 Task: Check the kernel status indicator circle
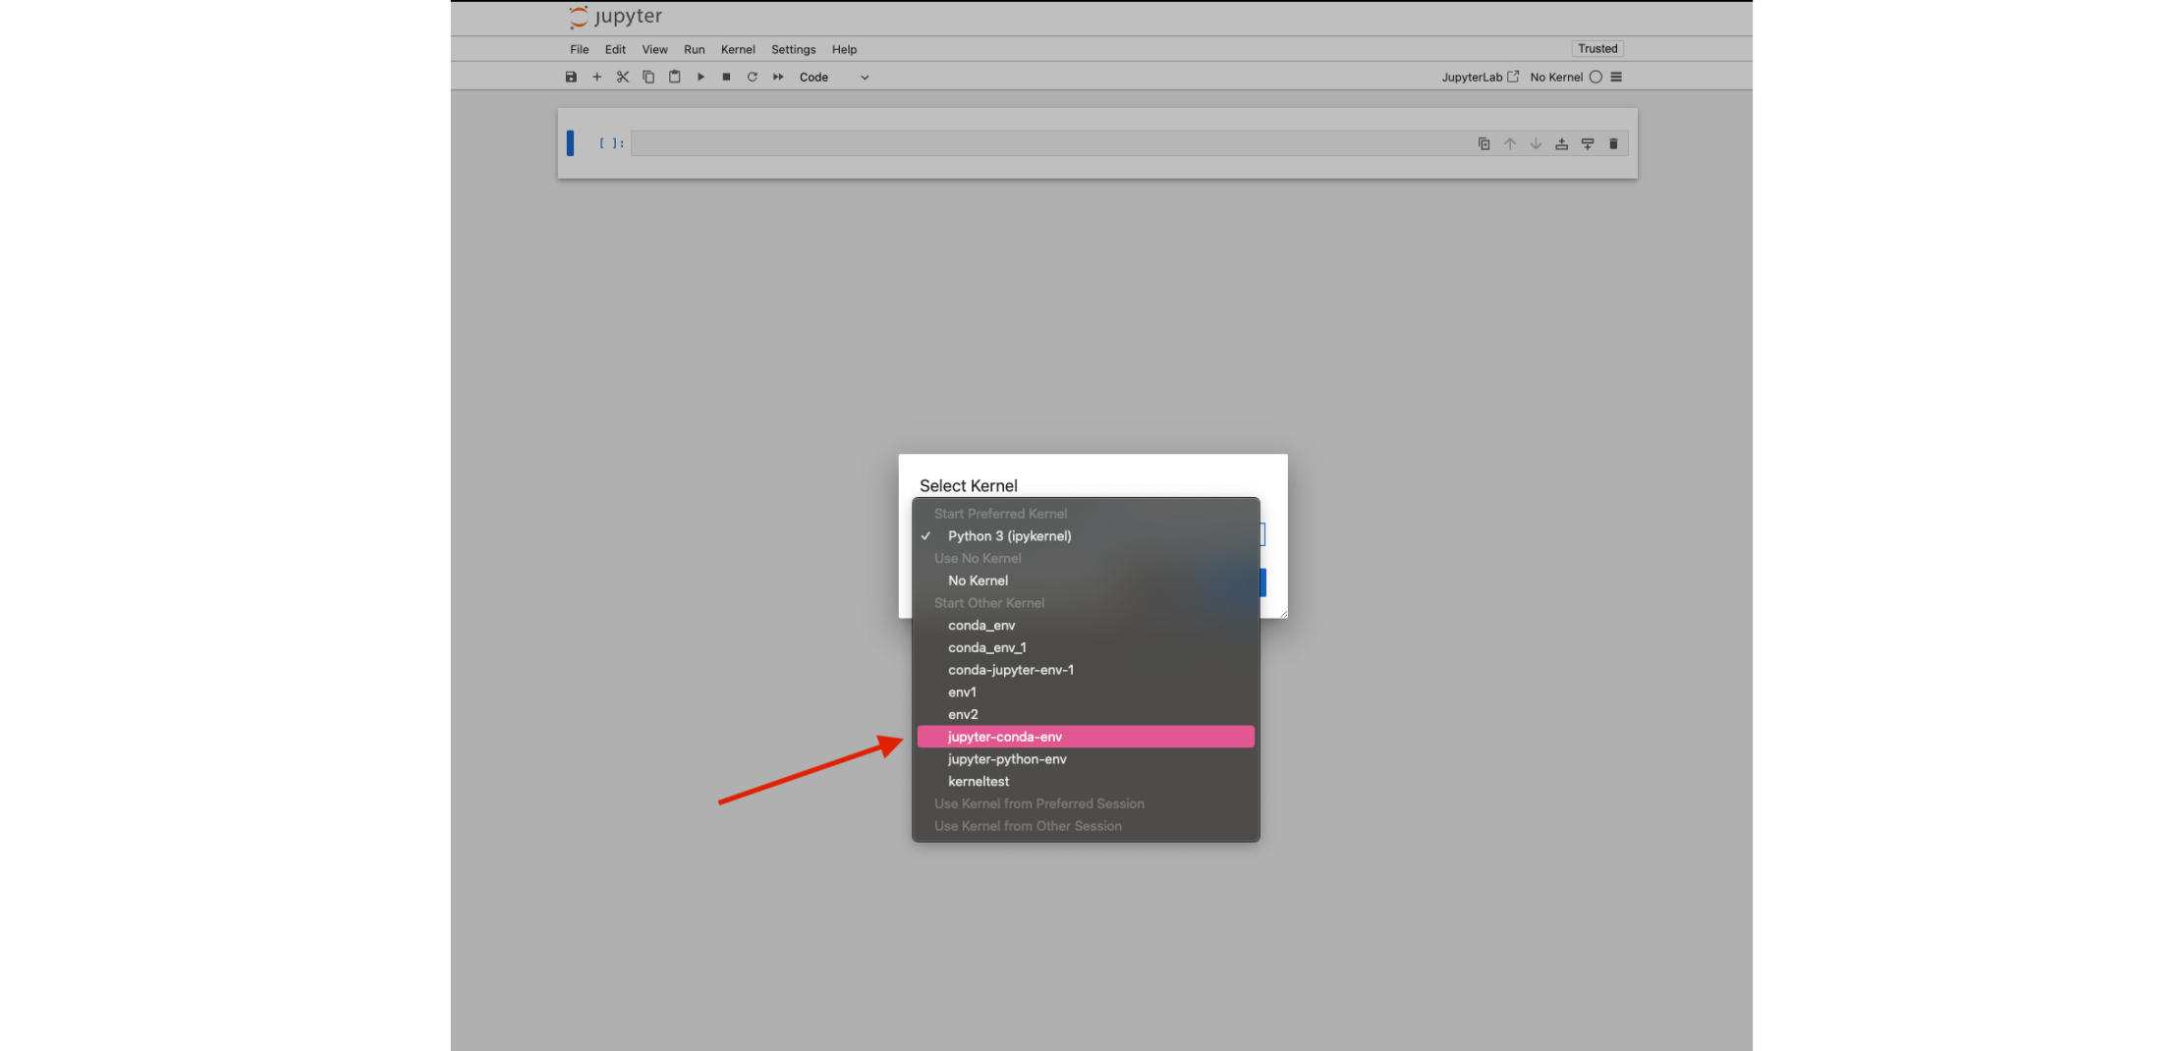coord(1595,77)
